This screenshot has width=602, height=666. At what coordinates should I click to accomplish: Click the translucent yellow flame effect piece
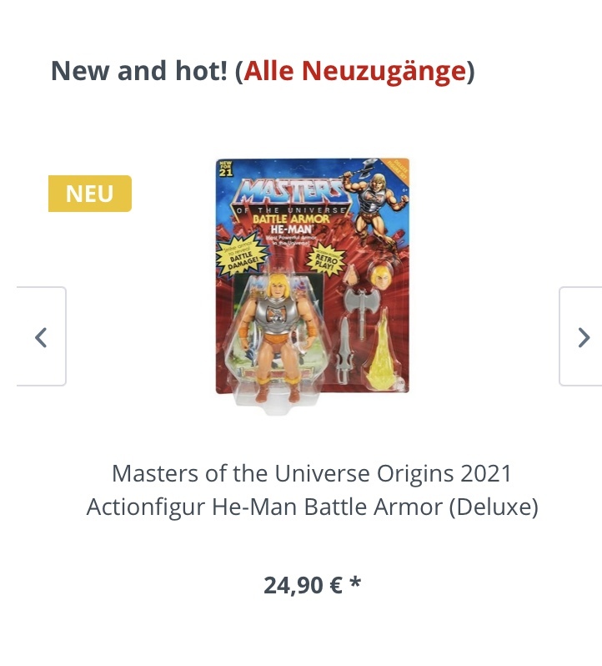(382, 351)
